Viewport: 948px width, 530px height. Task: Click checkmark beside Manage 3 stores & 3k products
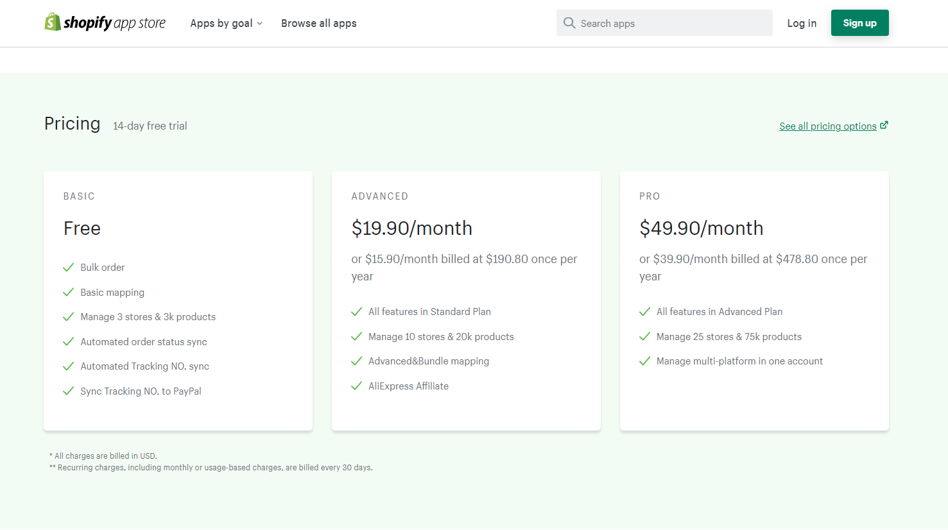pos(69,317)
